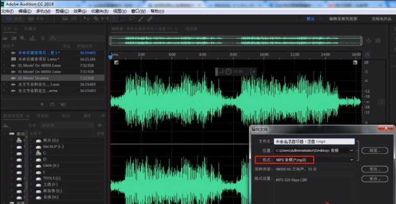The height and width of the screenshot is (204, 396).
Task: Click Insert into Multitrack icon
Action: [x=32, y=38]
